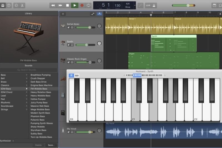Toggle the Cycle loop button
The height and width of the screenshot is (148, 222).
click(x=89, y=5)
